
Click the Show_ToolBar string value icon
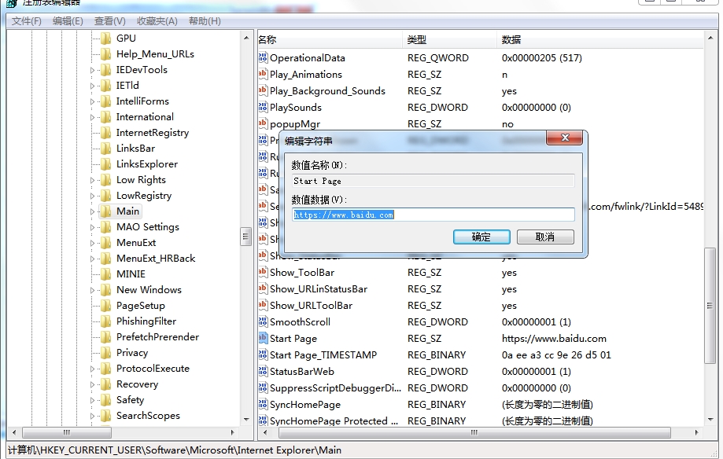[263, 273]
